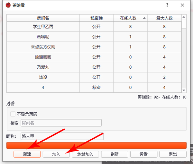Click the 退出 exit button
Viewport: 193px width, 164px height.
point(173,154)
